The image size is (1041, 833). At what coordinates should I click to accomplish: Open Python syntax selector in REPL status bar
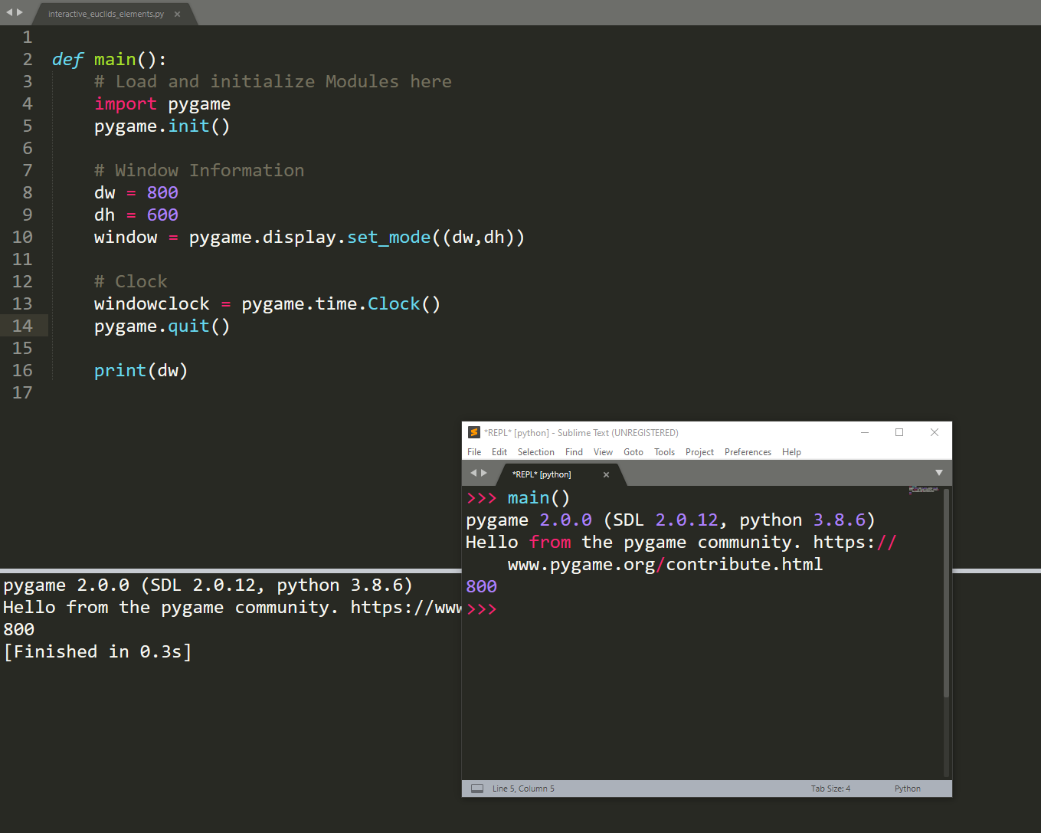point(908,789)
